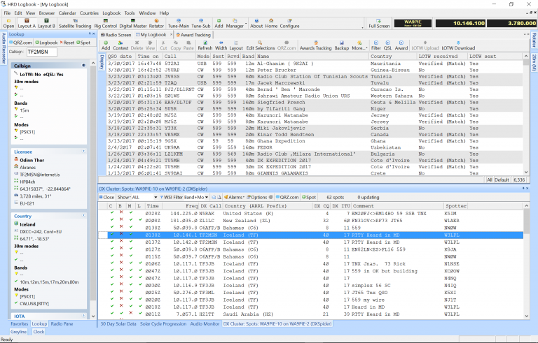Click the QSL toolbar icon
Screen dimensions: 538x343
tap(387, 45)
